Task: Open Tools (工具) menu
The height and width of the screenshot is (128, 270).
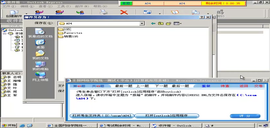Action: pyautogui.click(x=64, y=6)
